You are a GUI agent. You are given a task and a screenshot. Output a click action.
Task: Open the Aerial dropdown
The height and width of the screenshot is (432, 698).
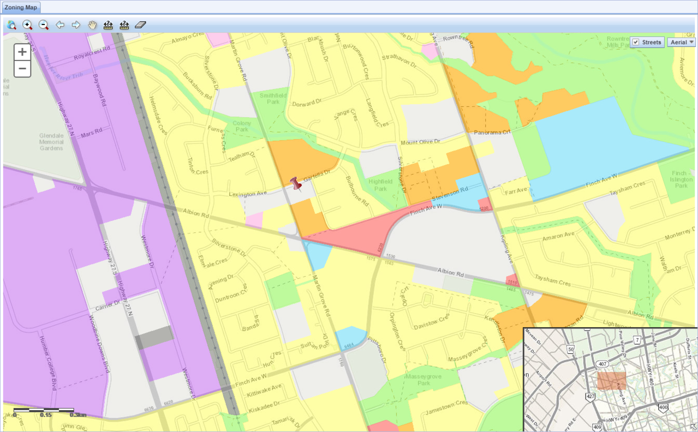pos(681,43)
